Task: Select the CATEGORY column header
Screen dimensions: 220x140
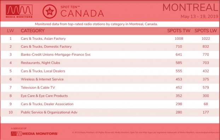Action: click(33, 31)
